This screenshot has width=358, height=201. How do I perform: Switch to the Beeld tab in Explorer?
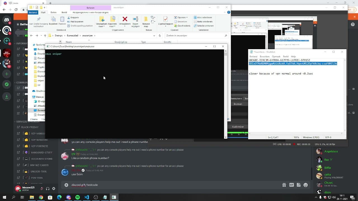coord(64,12)
